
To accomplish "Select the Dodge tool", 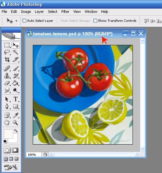I will (16, 90).
